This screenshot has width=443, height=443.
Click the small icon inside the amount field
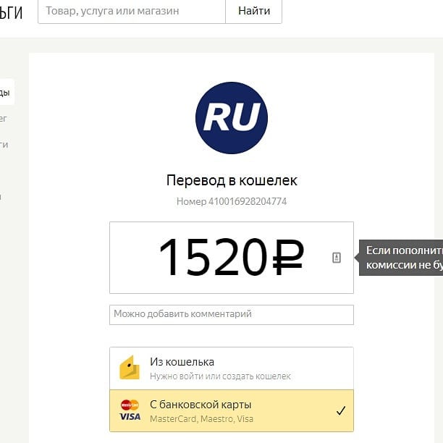pos(336,258)
